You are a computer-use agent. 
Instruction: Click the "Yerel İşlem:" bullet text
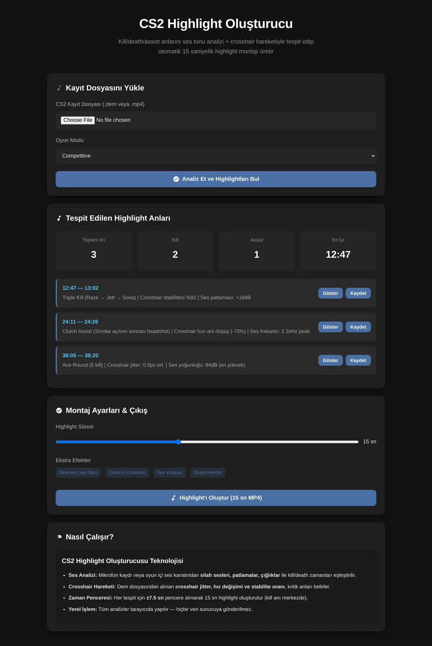click(83, 610)
